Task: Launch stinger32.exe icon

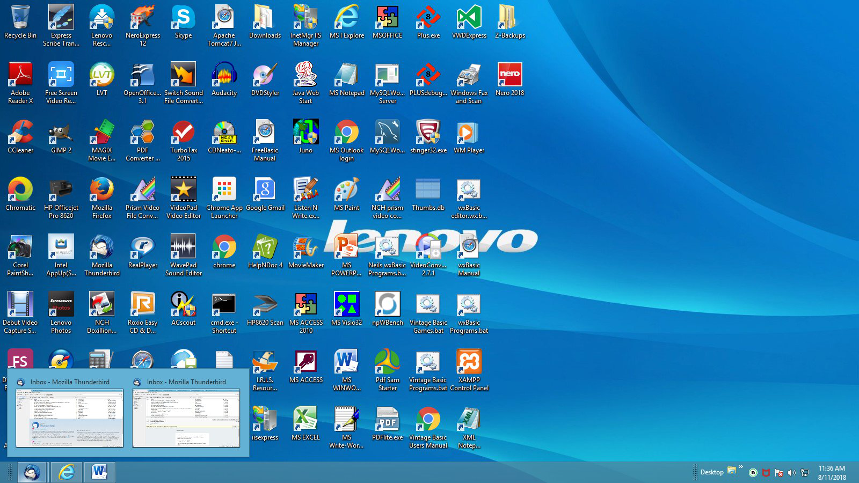Action: coord(428,137)
